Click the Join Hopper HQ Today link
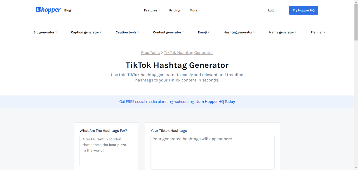The height and width of the screenshot is (170, 358). click(216, 102)
